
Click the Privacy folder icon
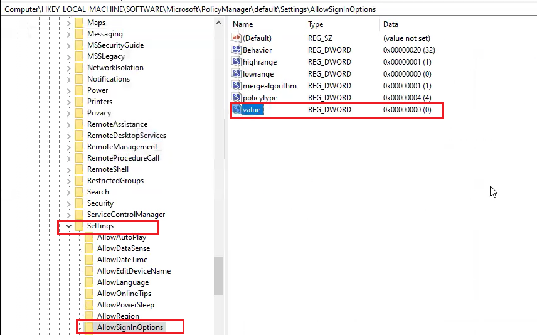[x=79, y=113]
